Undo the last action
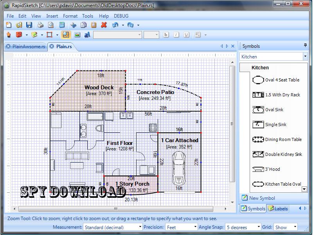 (115, 25)
